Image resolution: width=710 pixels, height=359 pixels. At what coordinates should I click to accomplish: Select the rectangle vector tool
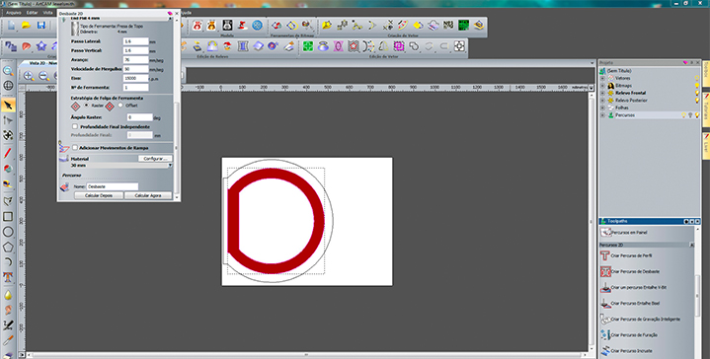pos(8,217)
